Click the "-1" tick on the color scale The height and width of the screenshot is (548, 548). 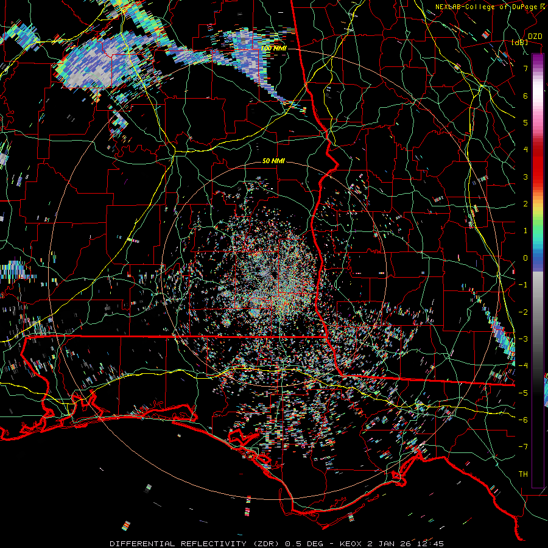[x=523, y=285]
